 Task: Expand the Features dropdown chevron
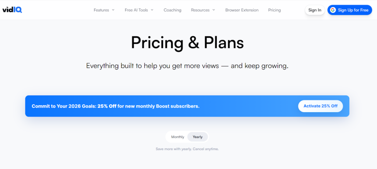click(113, 10)
